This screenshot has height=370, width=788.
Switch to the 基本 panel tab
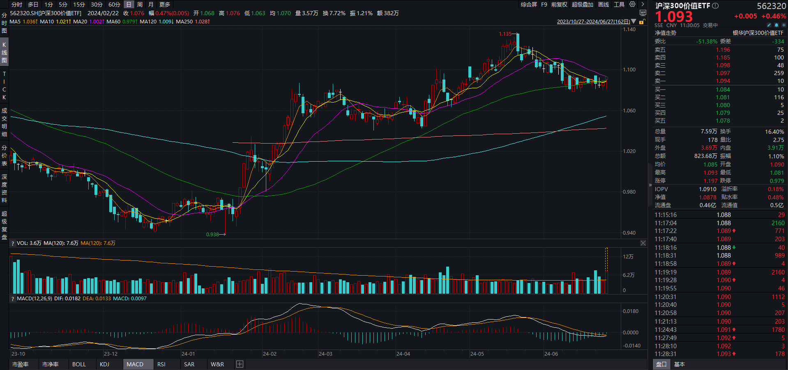(680, 364)
